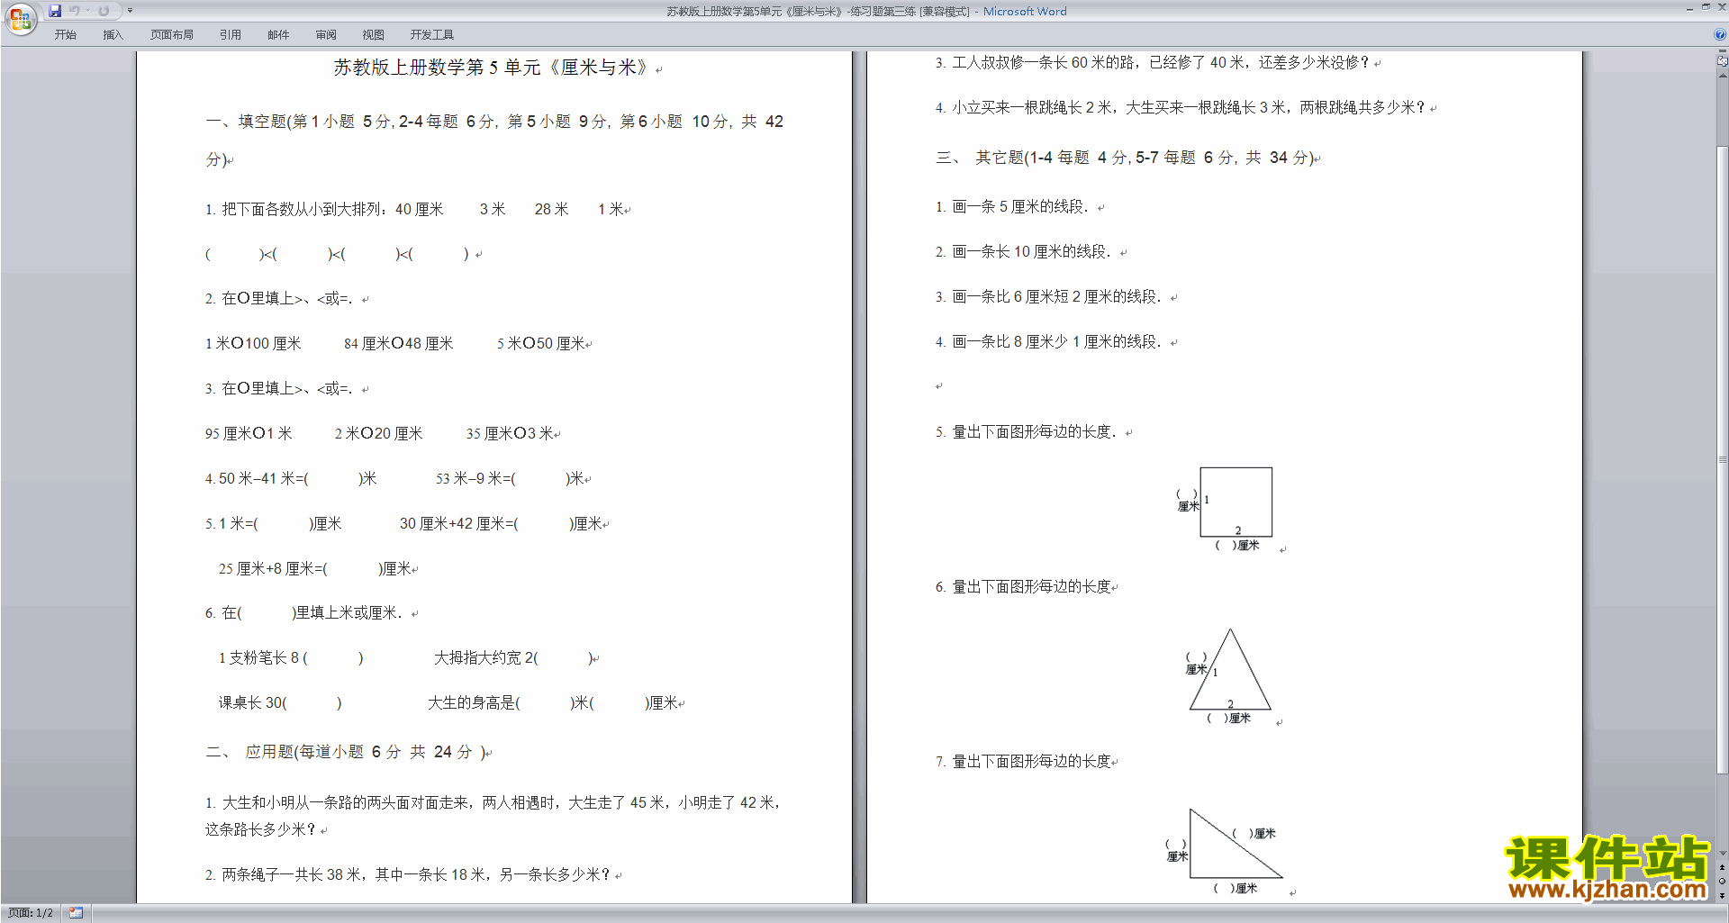Click the line 画一条5厘米的线段
This screenshot has height=923, width=1729.
(x=1012, y=207)
